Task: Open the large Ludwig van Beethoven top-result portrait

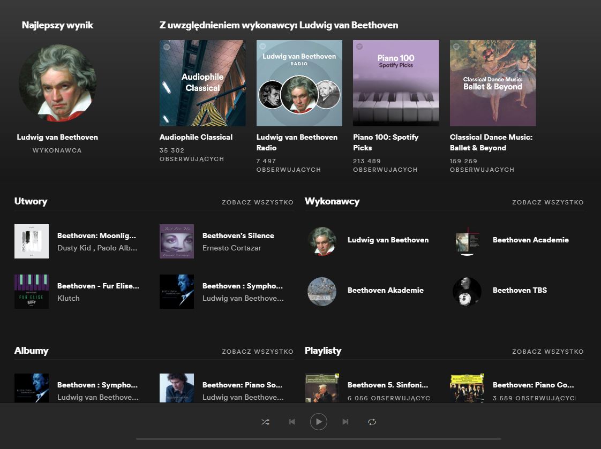Action: coord(57,82)
